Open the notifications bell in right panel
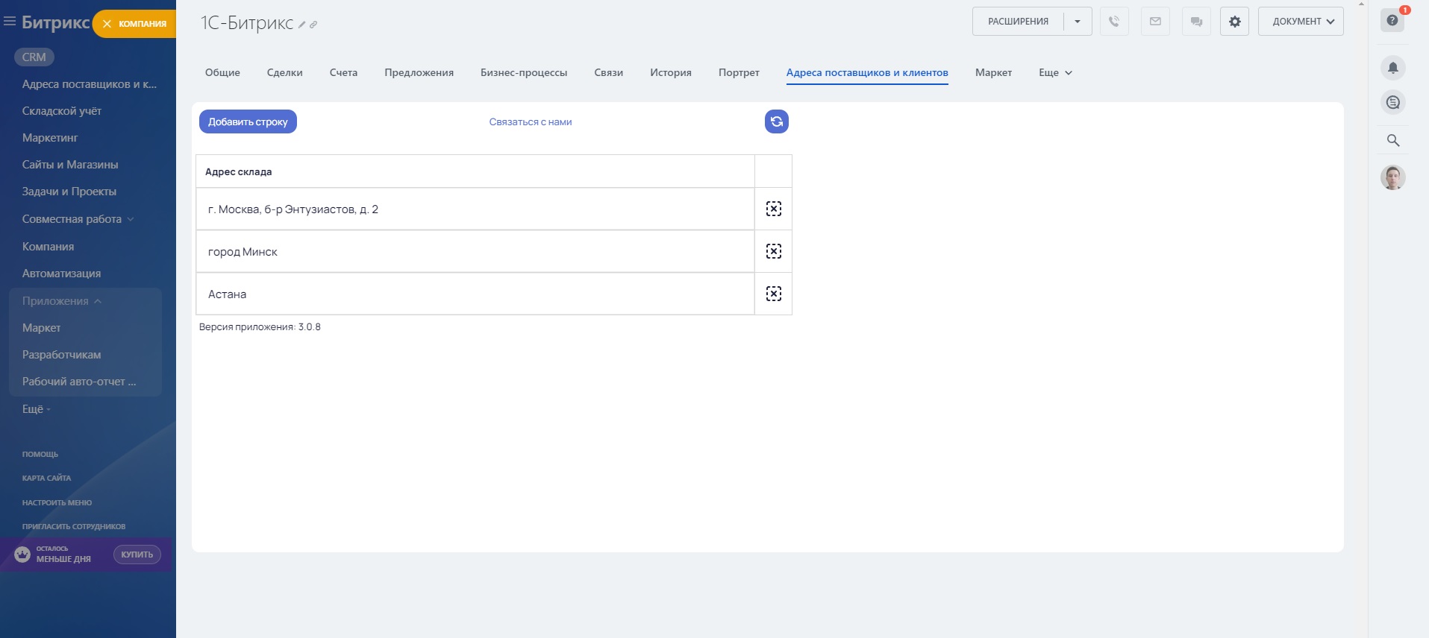1429x638 pixels. point(1392,68)
